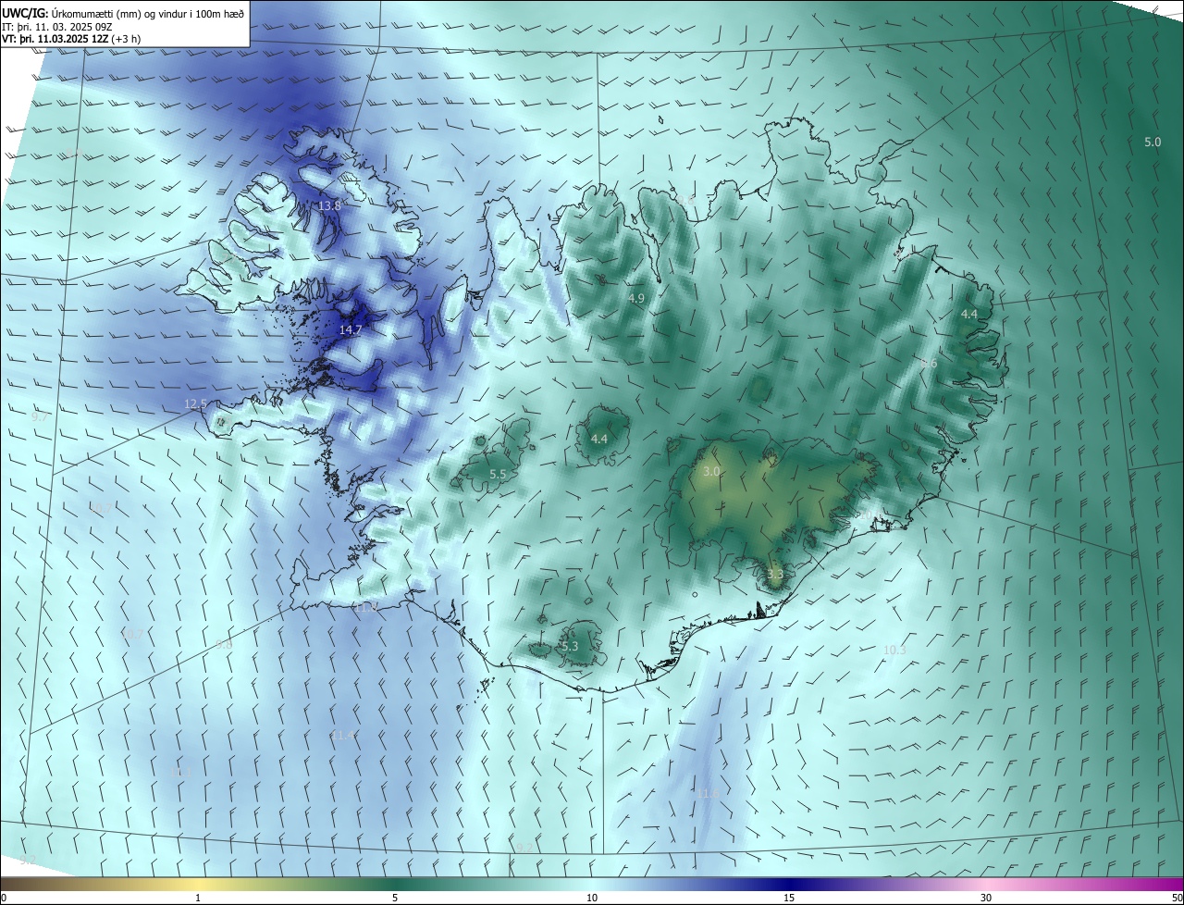Click the colorbar tick label 1
1184x905 pixels.
pos(198,898)
